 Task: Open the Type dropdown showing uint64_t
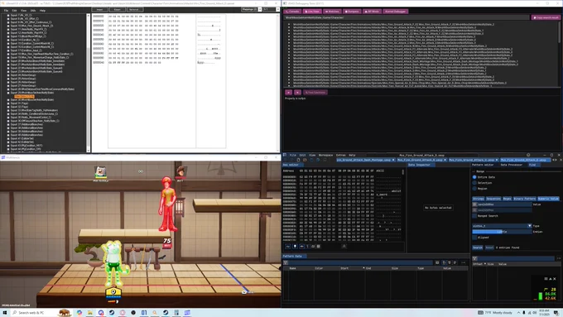tap(502, 226)
